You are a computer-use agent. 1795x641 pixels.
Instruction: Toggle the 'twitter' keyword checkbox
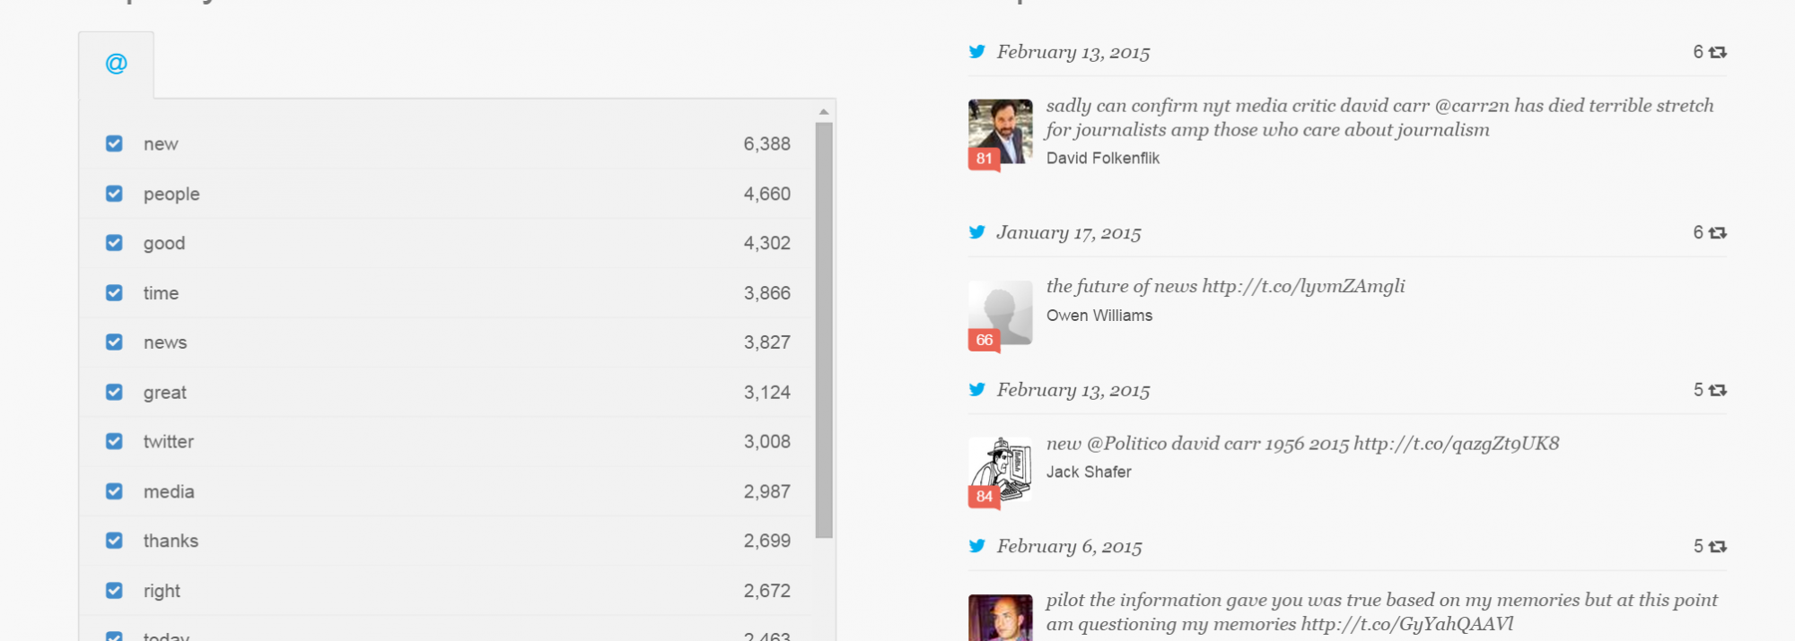click(114, 441)
